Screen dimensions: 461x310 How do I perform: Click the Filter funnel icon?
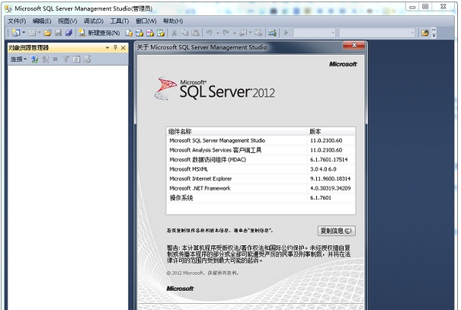[66, 59]
